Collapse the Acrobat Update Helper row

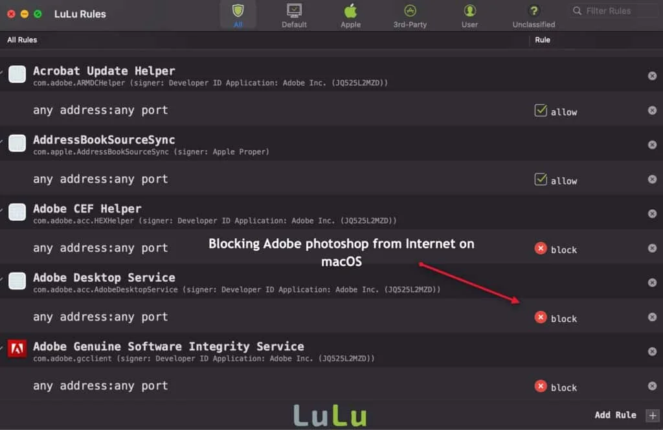pos(2,73)
